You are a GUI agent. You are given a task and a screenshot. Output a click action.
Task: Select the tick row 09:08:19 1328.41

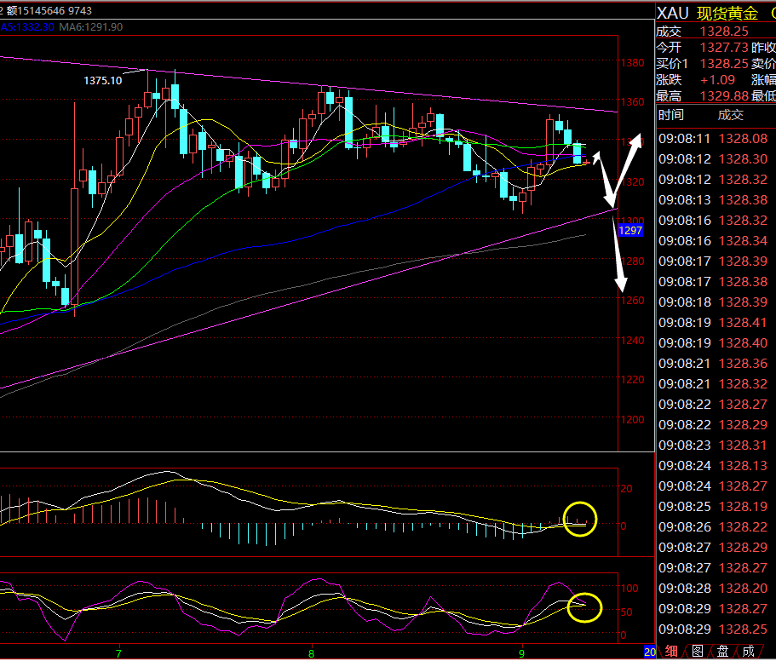[713, 323]
